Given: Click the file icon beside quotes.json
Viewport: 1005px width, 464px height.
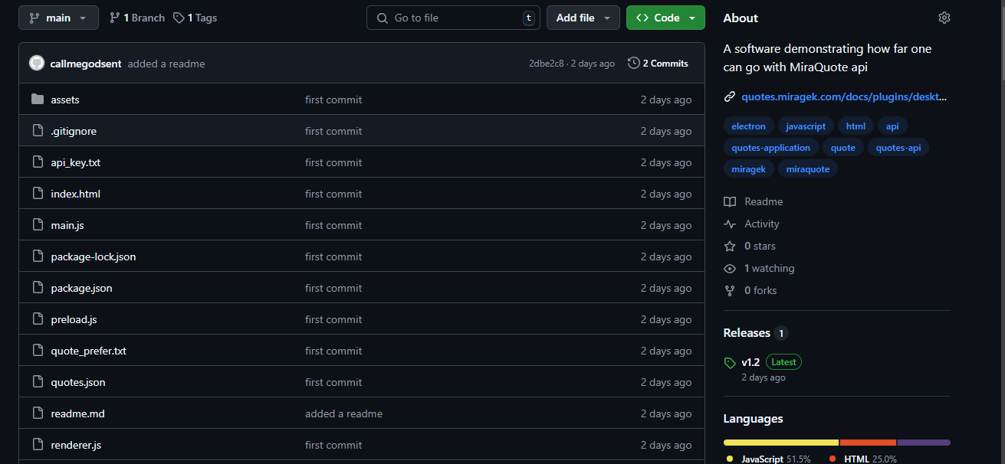Looking at the screenshot, I should coord(38,382).
